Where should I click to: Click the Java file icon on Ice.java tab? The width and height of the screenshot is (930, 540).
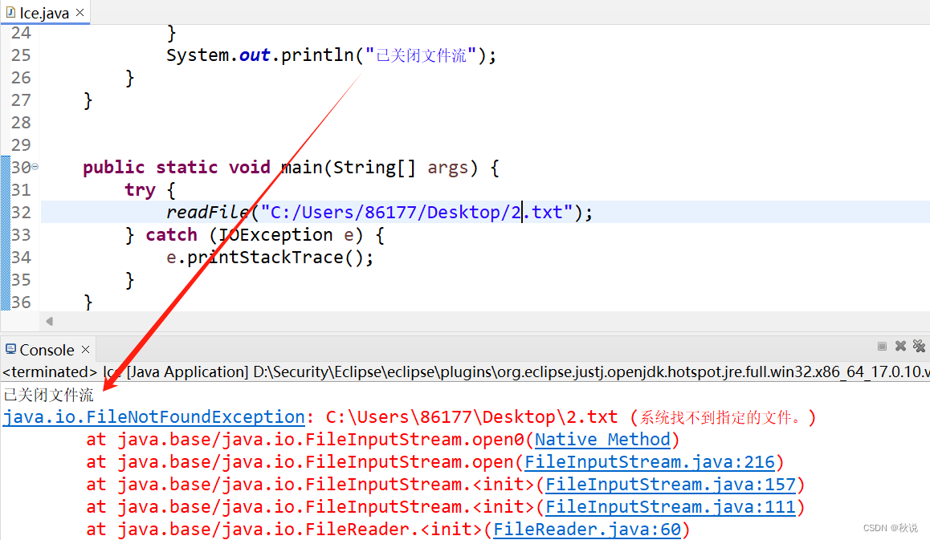[10, 12]
